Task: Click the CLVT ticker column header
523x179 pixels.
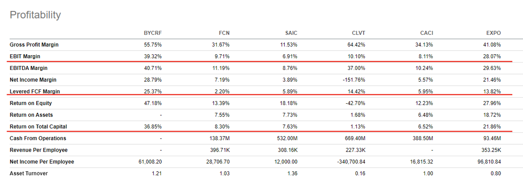Action: click(358, 33)
